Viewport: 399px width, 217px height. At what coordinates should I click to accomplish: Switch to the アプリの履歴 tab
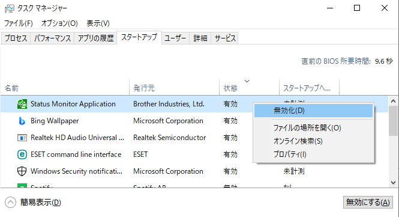(x=95, y=38)
